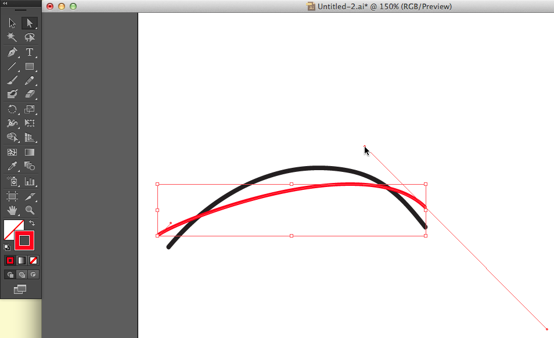This screenshot has width=554, height=338.
Task: Select the Lasso tool
Action: (29, 37)
